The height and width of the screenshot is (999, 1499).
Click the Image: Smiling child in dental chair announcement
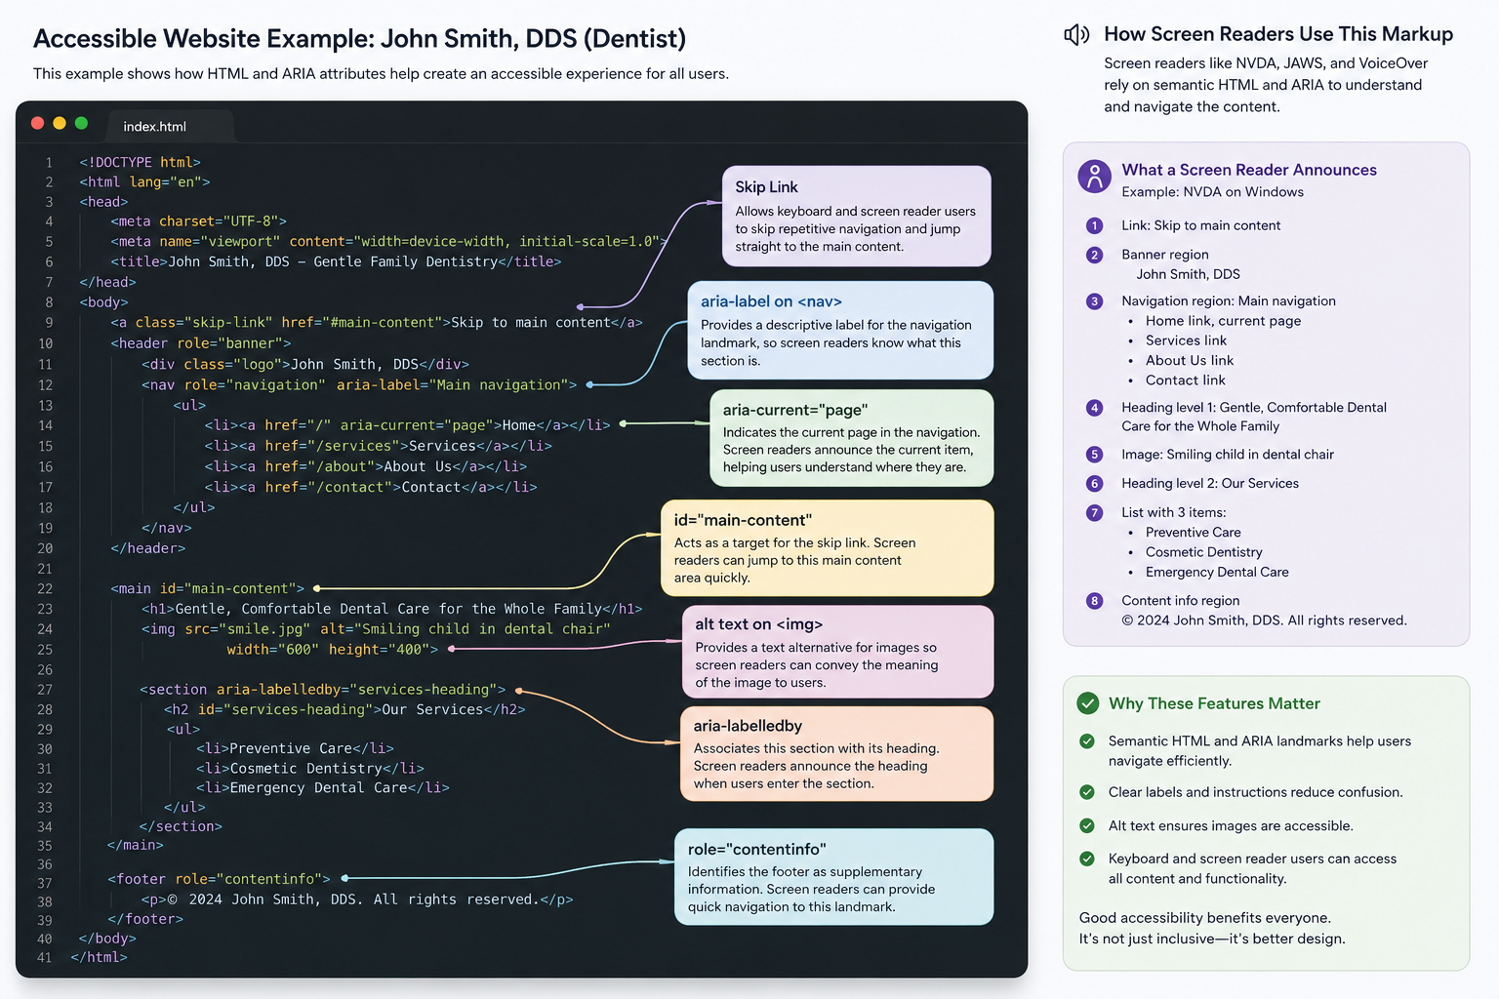point(1228,455)
